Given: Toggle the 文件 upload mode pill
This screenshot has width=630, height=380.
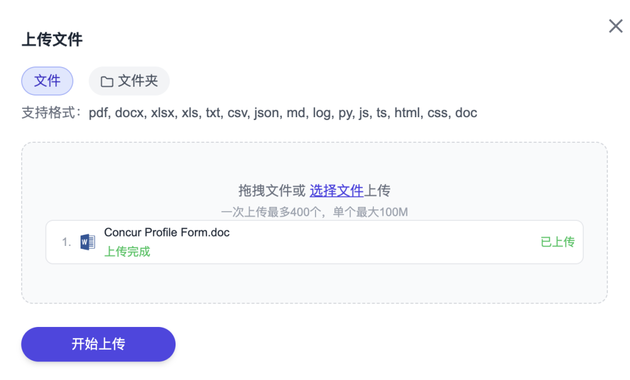Looking at the screenshot, I should point(47,81).
